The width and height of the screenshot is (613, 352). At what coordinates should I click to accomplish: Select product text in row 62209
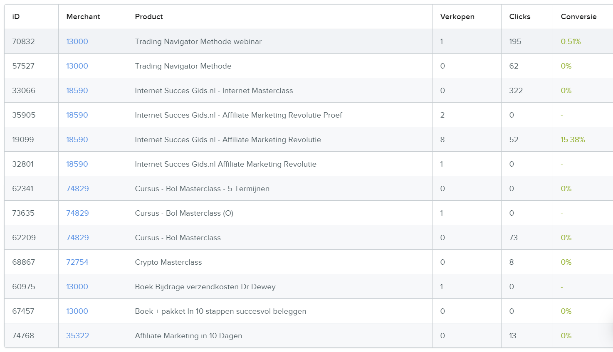(178, 238)
